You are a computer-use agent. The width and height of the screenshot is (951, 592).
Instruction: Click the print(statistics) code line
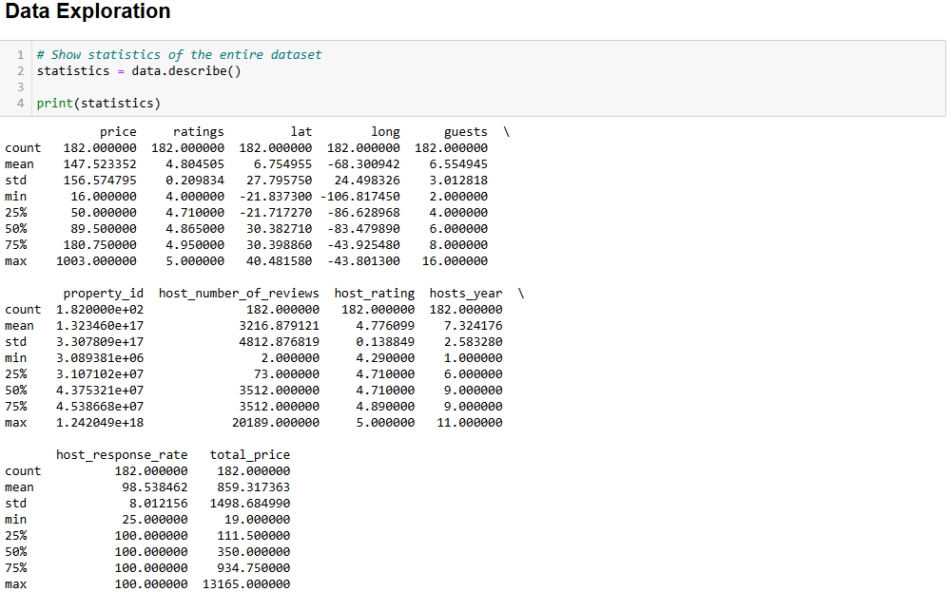click(x=98, y=103)
